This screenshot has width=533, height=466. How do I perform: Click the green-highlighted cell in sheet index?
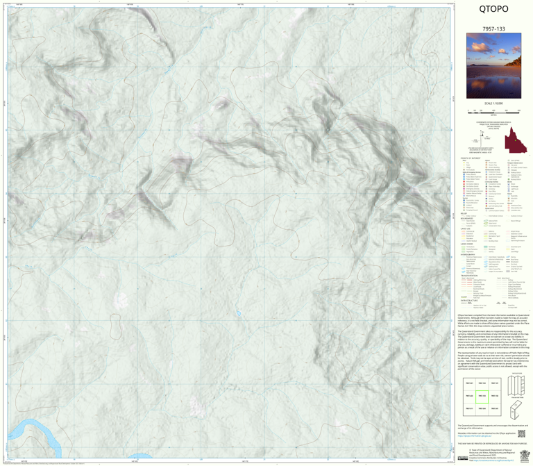point(482,397)
